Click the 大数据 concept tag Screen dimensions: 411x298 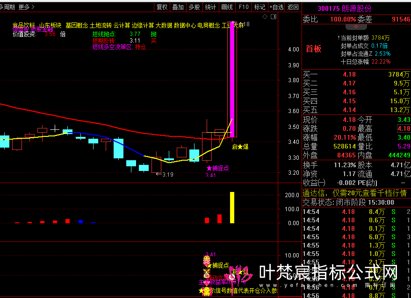pyautogui.click(x=164, y=25)
